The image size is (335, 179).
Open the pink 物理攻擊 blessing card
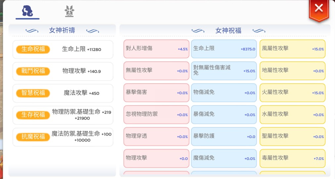156,158
